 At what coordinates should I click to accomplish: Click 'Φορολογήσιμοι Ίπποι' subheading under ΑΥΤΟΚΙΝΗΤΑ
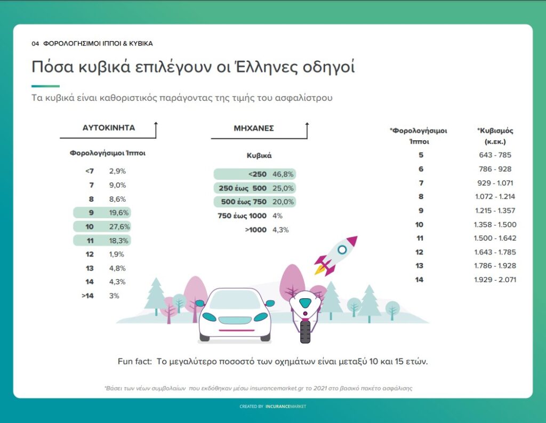108,153
